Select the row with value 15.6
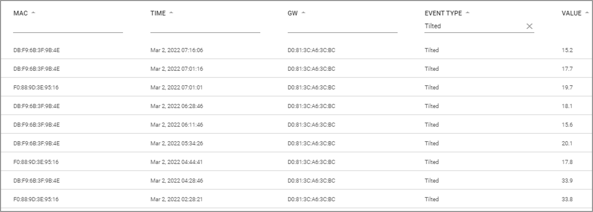Screen dimensions: 593x212 296,124
